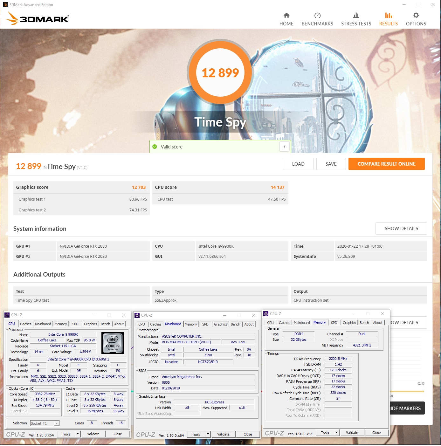Select SPD tab in the Memory window
The image size is (441, 446).
[334, 323]
